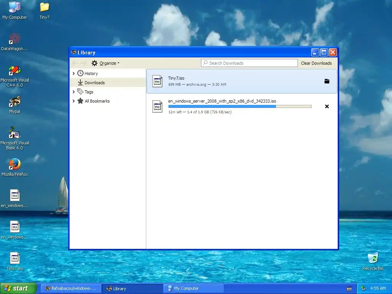The image size is (392, 294).
Task: Click the Tags icon in sidebar
Action: pyautogui.click(x=80, y=91)
